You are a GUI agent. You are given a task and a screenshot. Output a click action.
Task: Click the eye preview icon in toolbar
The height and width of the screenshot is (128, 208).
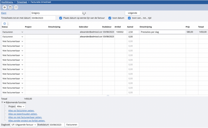[16, 7]
